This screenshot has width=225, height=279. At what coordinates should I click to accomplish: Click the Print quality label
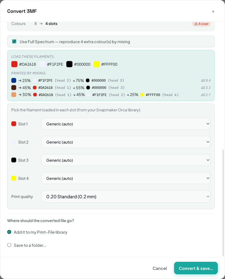22,197
